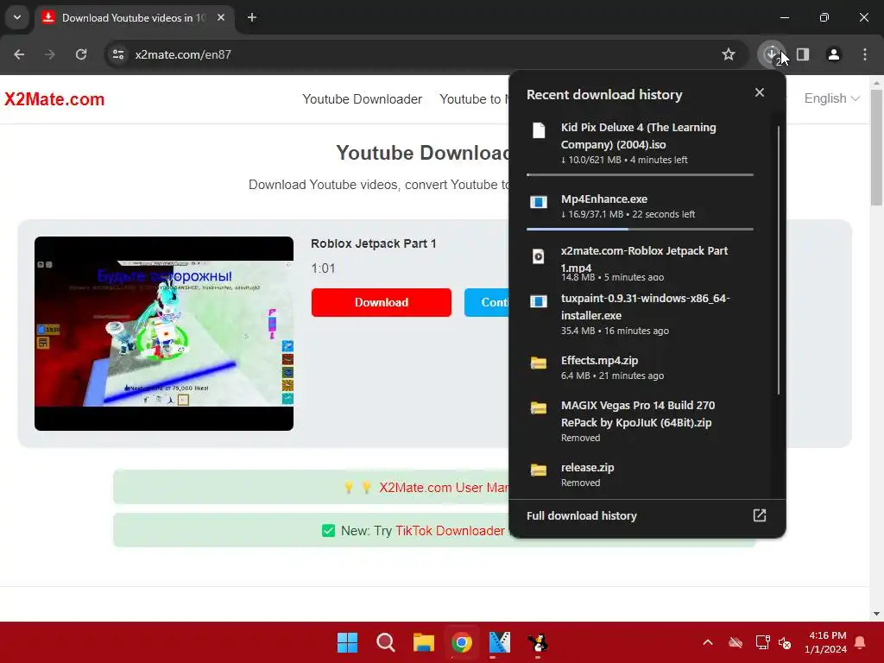Bookmark this page with the star icon
The height and width of the screenshot is (663, 884).
click(x=729, y=54)
